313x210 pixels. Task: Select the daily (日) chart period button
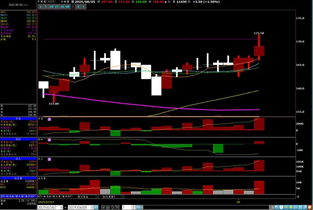click(73, 7)
